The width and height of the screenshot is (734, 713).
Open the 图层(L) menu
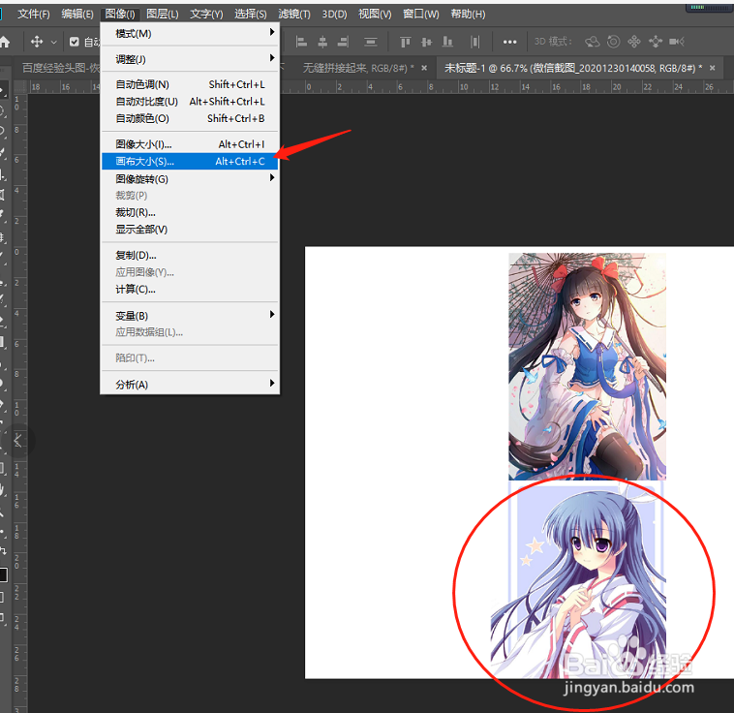coord(163,15)
